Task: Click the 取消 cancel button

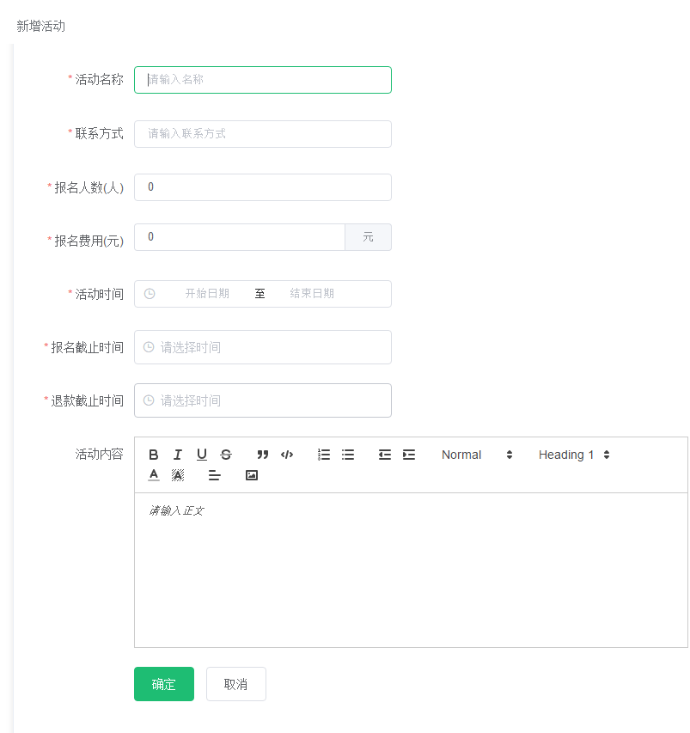Action: (235, 684)
